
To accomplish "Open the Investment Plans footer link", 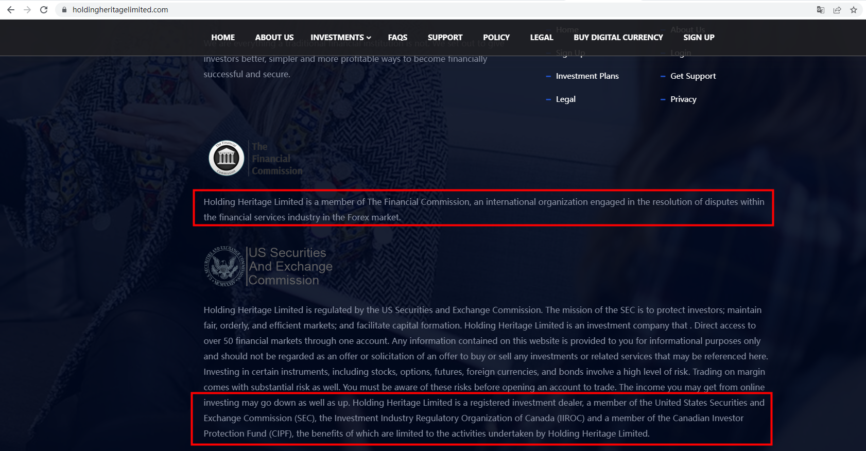I will tap(587, 76).
